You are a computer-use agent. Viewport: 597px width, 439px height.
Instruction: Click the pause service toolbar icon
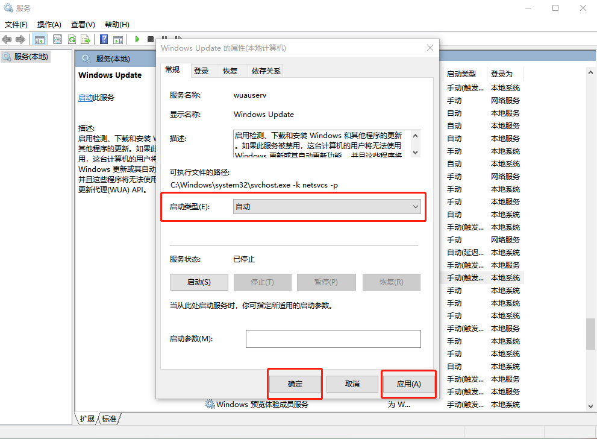click(164, 39)
